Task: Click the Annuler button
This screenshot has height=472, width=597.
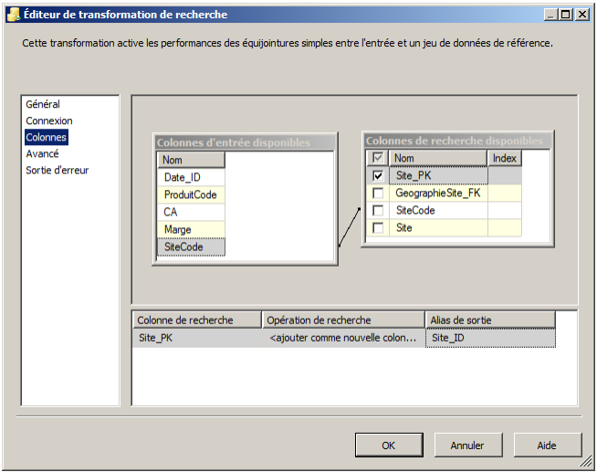Action: tap(467, 446)
